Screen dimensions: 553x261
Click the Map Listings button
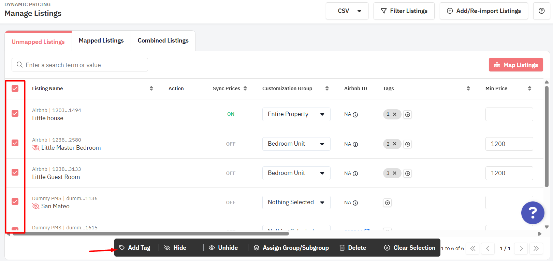(x=515, y=65)
